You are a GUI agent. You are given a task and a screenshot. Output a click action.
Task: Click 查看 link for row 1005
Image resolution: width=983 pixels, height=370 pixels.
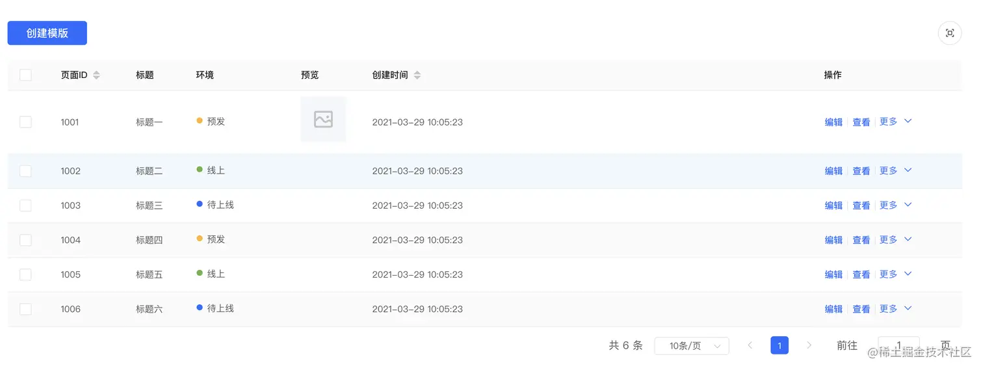(x=861, y=274)
